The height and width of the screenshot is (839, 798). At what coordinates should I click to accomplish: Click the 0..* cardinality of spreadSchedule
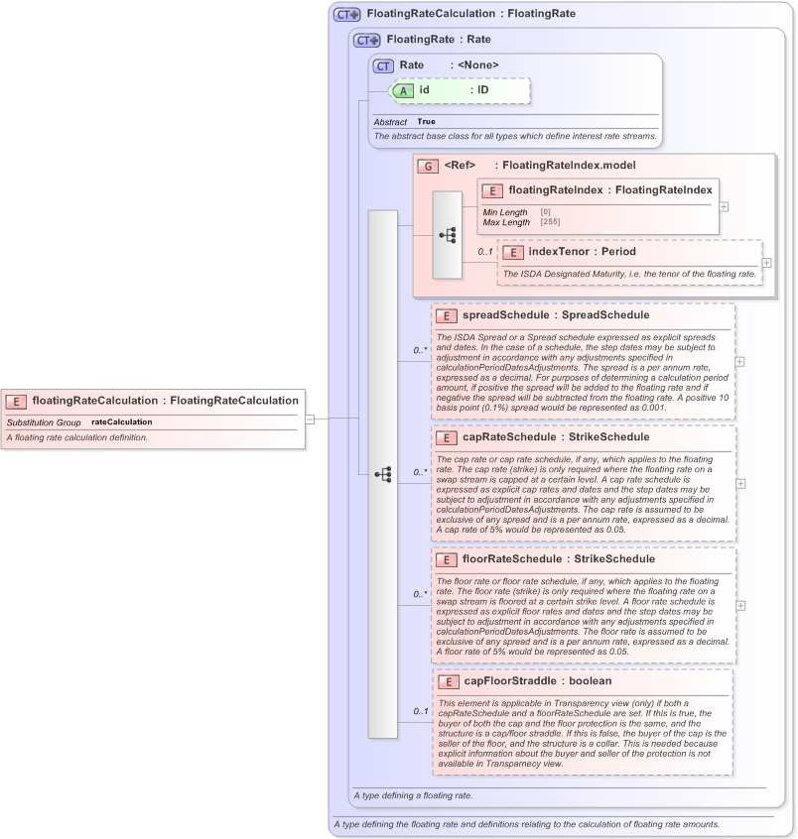(421, 350)
